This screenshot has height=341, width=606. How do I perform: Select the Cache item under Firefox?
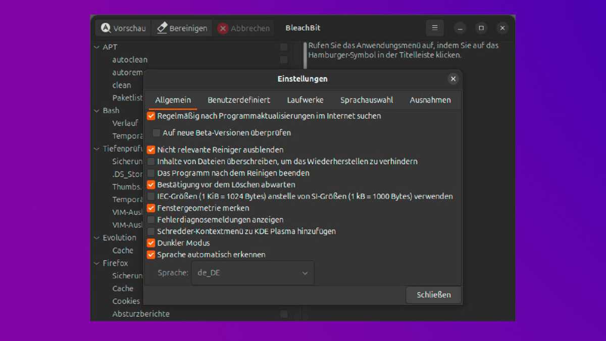(123, 288)
